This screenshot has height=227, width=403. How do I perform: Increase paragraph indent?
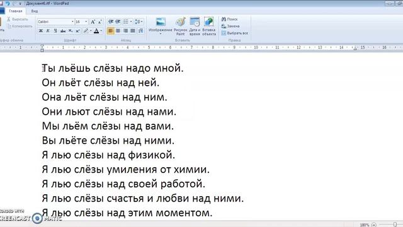118,21
